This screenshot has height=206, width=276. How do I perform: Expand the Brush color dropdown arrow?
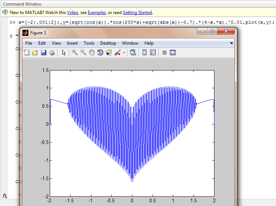click(124, 53)
